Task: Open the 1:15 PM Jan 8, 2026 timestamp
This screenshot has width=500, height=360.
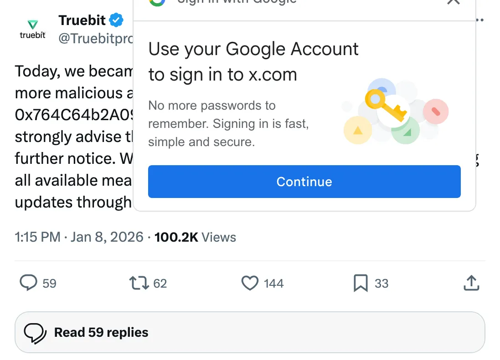Action: (79, 237)
